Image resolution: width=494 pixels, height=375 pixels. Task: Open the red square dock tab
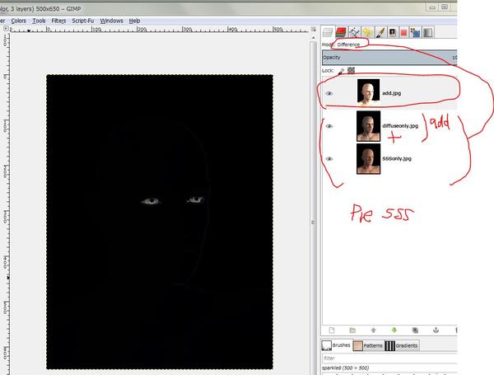(x=404, y=32)
